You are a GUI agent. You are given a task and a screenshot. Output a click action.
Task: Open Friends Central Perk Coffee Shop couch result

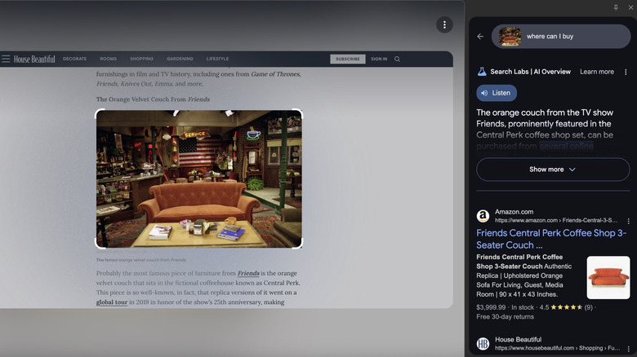coord(551,239)
